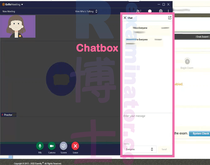Click the System Check button
The height and width of the screenshot is (165, 210).
point(200,134)
